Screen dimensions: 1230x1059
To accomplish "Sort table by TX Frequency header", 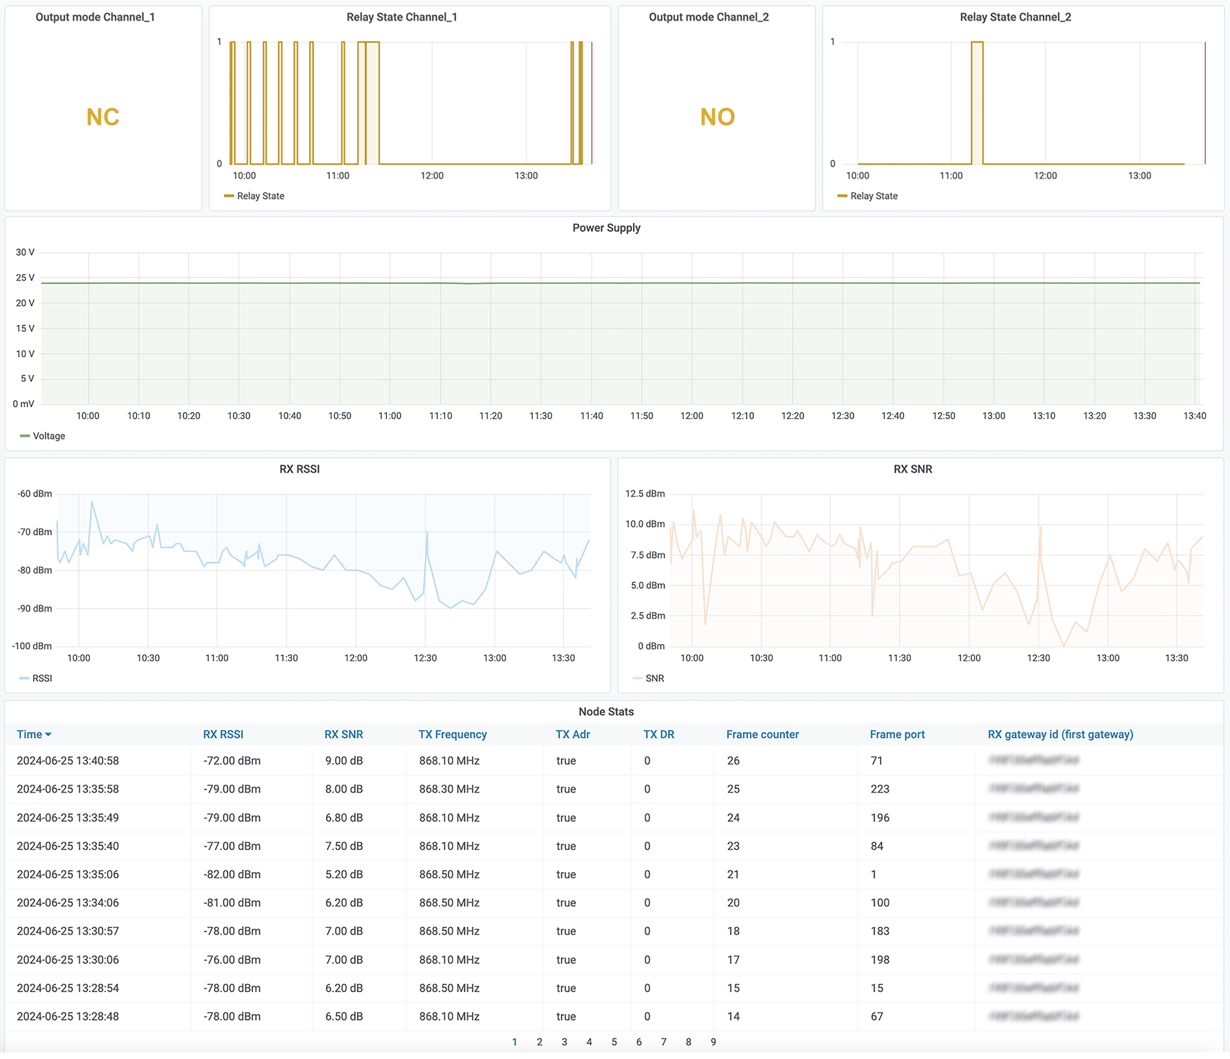I will [x=452, y=735].
